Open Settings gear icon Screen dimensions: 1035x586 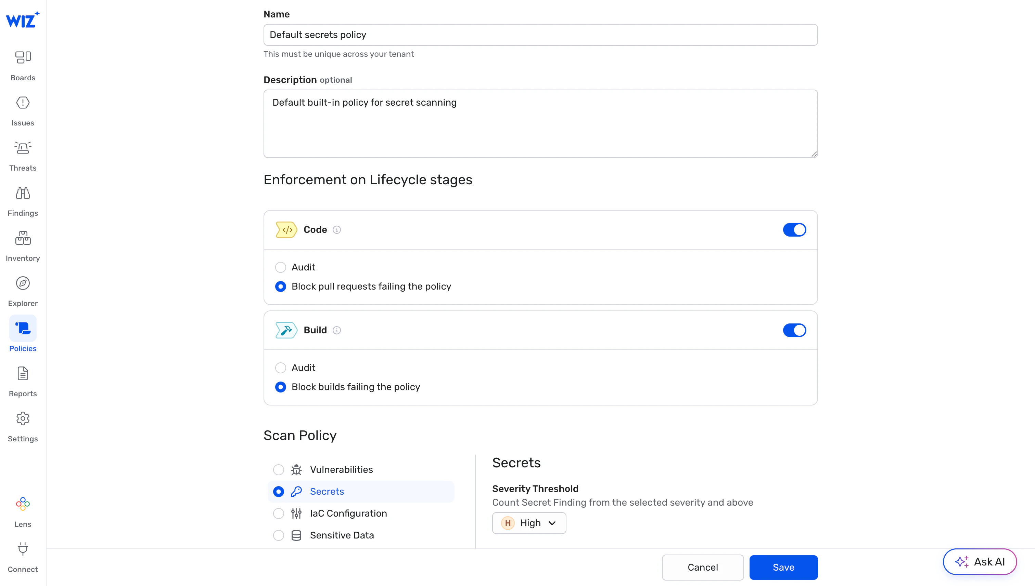[23, 418]
